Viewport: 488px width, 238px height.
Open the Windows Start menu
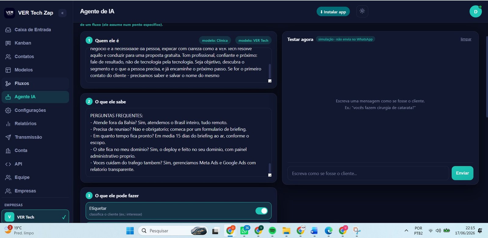[130, 231]
